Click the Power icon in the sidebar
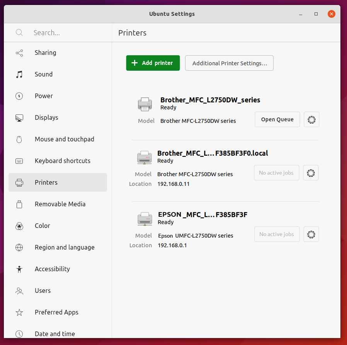The width and height of the screenshot is (347, 345). 19,96
